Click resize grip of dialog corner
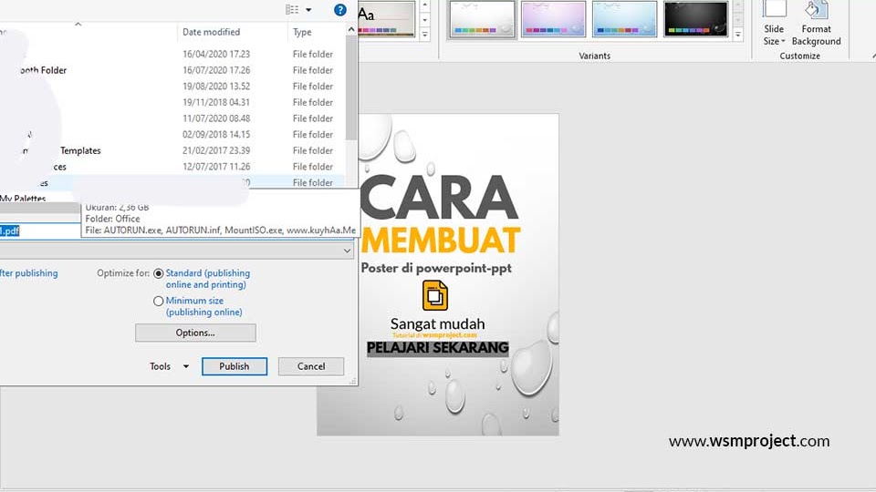 tap(352, 381)
